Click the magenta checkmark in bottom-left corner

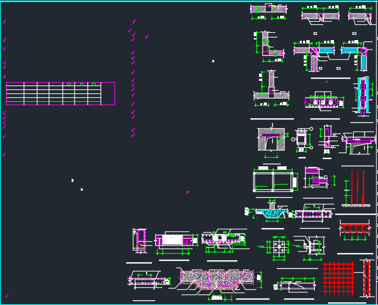coord(7,296)
